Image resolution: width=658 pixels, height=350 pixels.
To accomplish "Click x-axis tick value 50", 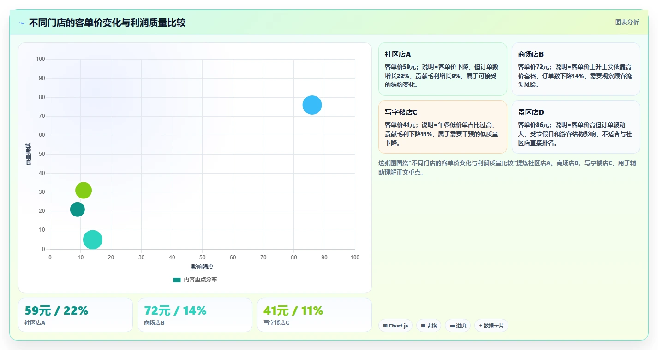I will [203, 257].
